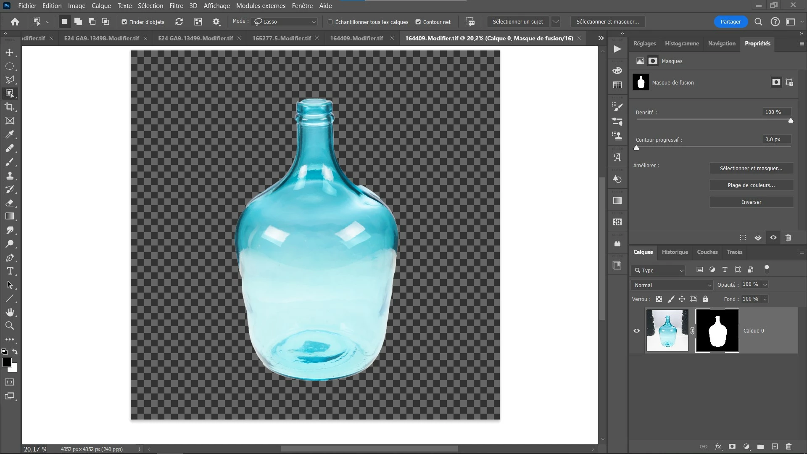Click the Plage de couleurs button
807x454 pixels.
(x=751, y=185)
